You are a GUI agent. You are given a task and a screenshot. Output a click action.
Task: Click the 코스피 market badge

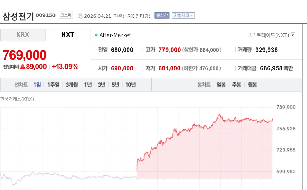pyautogui.click(x=66, y=15)
